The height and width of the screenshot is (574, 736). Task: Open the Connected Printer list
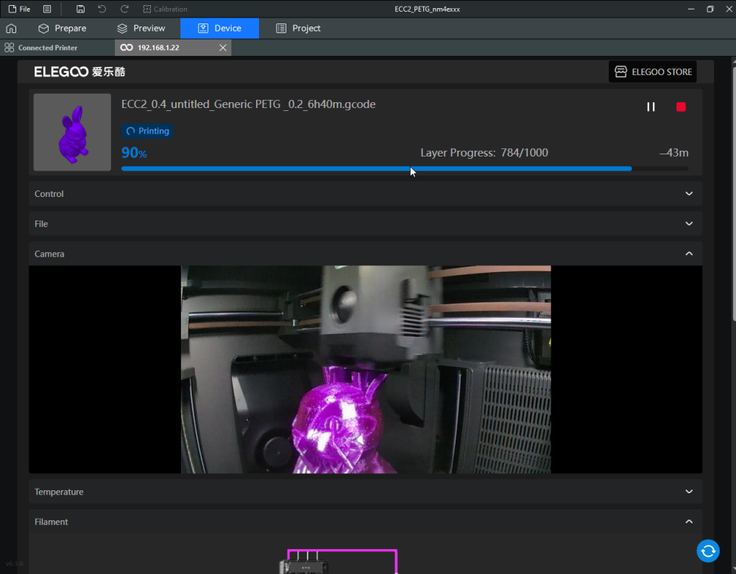[x=41, y=47]
